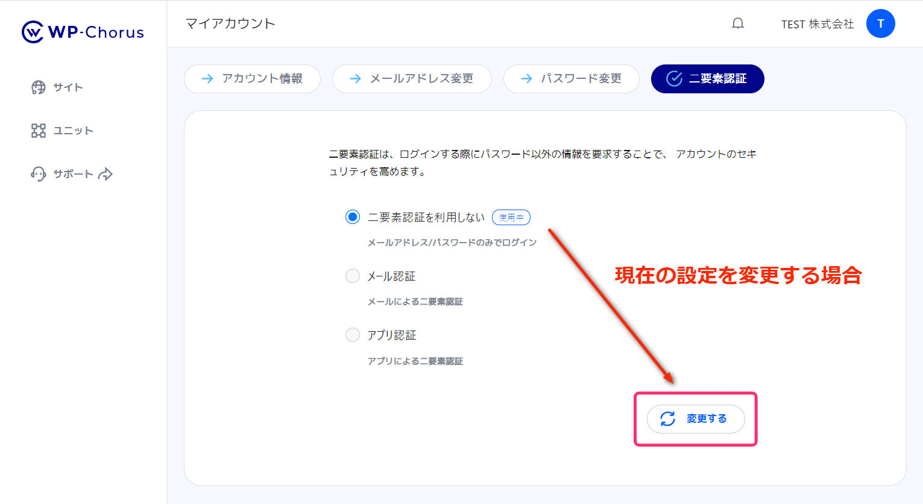Image resolution: width=923 pixels, height=504 pixels.
Task: Click the WP-Chorus logo
Action: [83, 32]
